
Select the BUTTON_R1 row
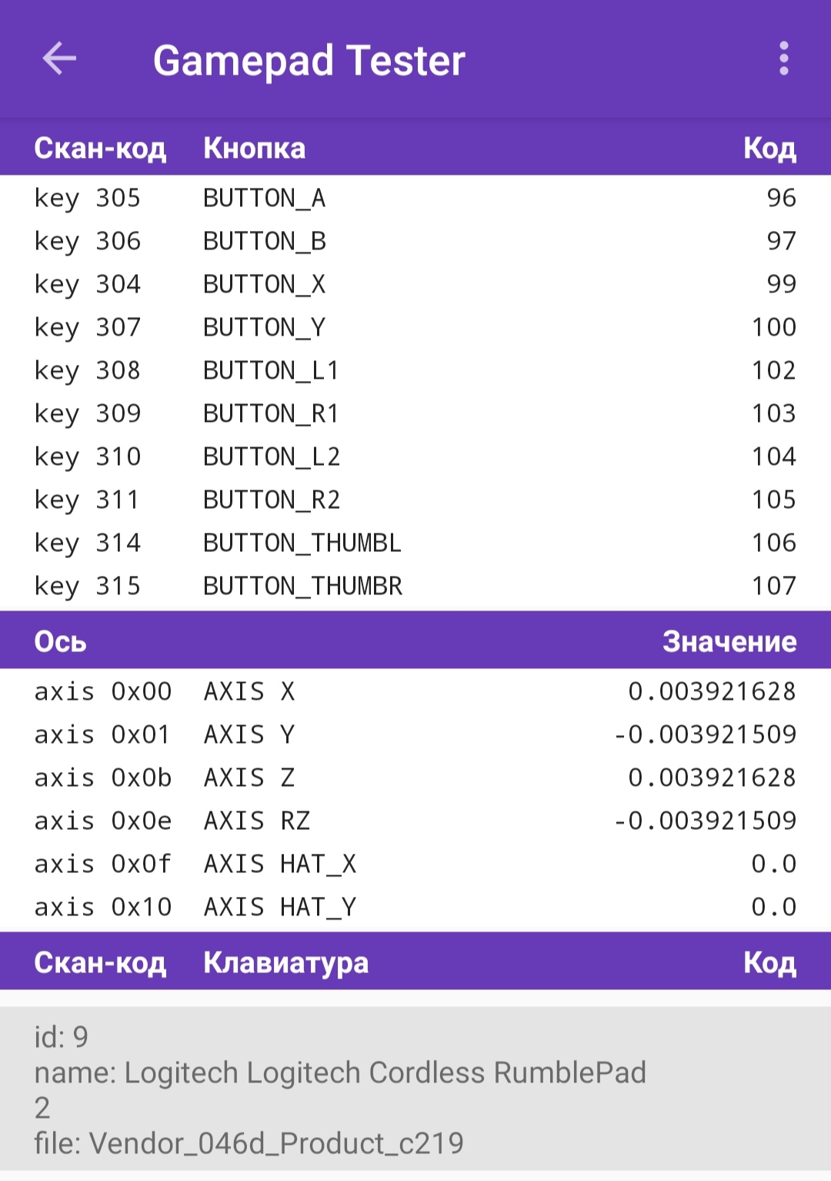coord(415,413)
